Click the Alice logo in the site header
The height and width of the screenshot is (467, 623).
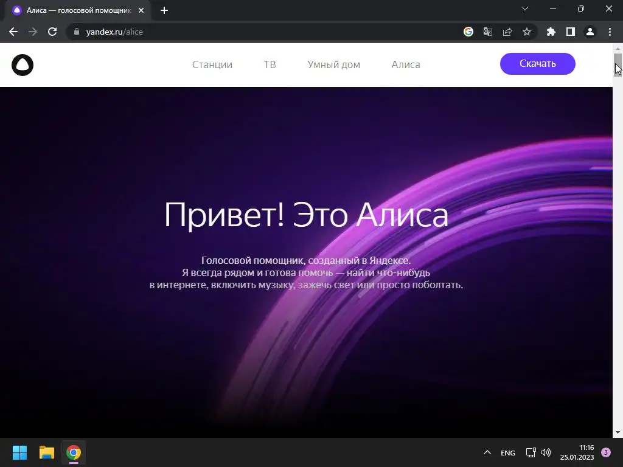click(x=23, y=64)
